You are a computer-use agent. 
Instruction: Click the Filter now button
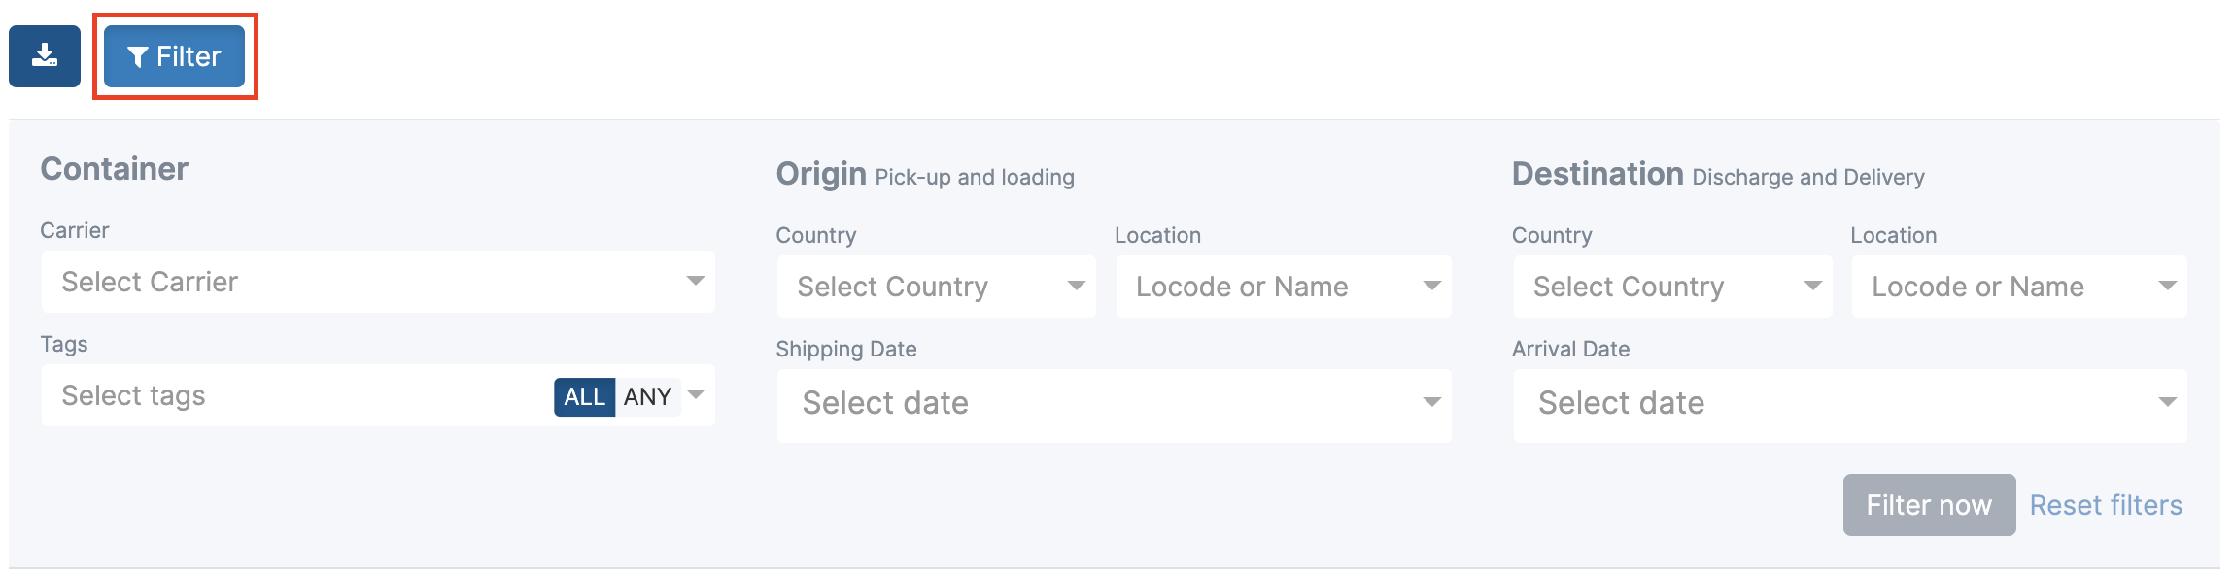pyautogui.click(x=1929, y=505)
